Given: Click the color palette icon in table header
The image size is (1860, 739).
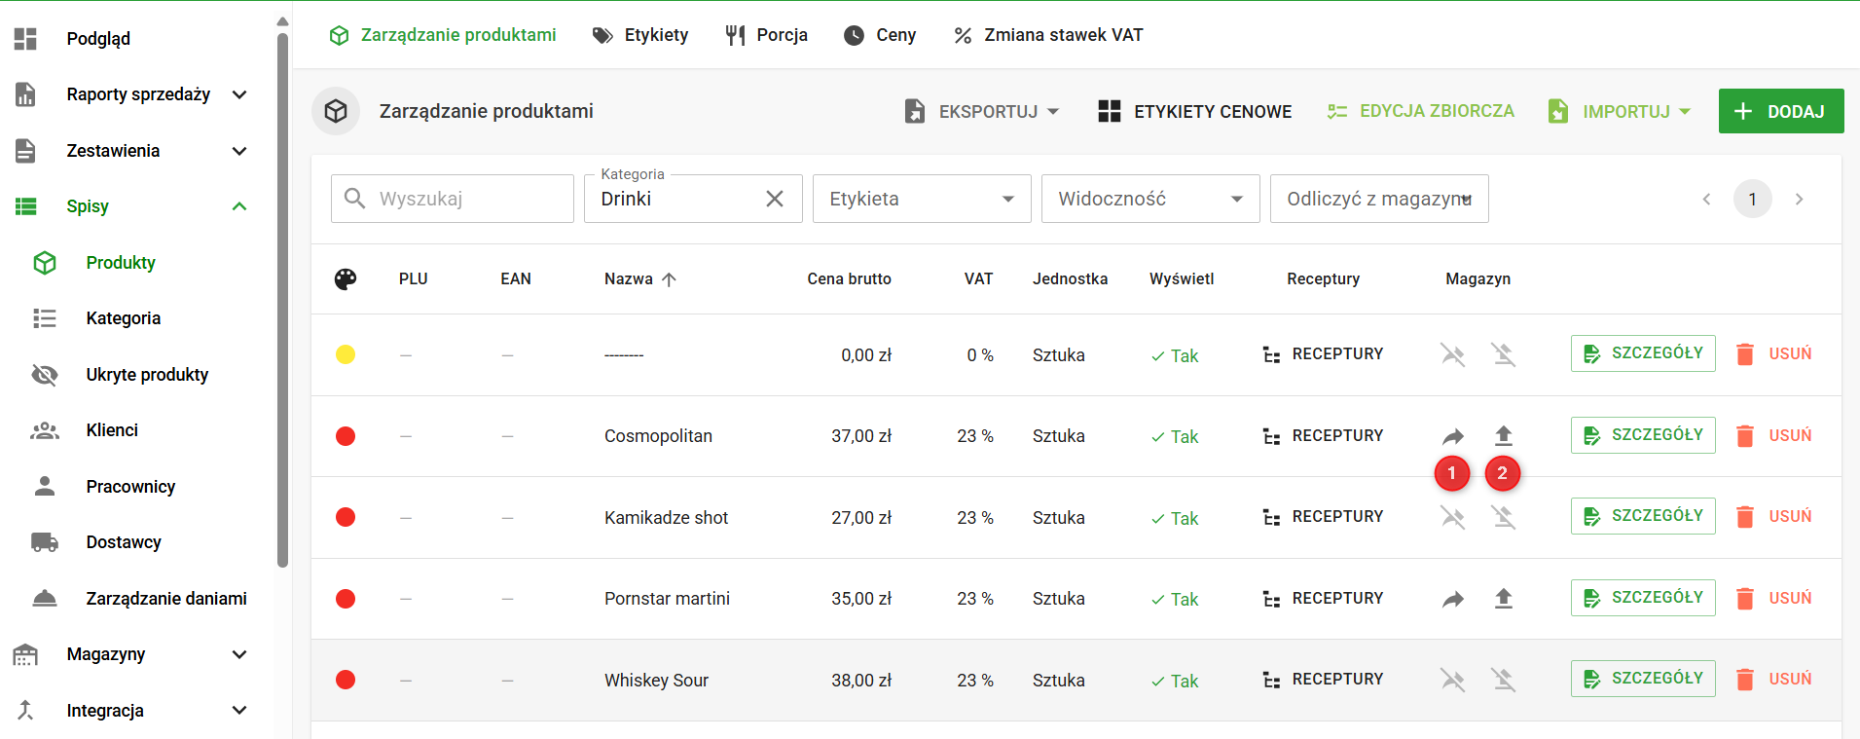Looking at the screenshot, I should [x=346, y=279].
